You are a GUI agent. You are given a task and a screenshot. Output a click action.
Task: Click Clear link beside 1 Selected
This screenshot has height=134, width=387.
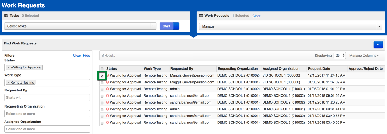tap(256, 16)
